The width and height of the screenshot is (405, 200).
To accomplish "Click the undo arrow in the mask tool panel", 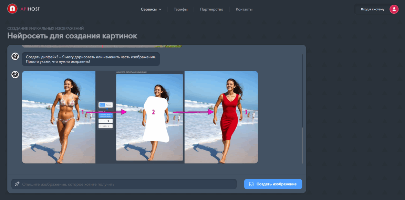I will coord(101,121).
